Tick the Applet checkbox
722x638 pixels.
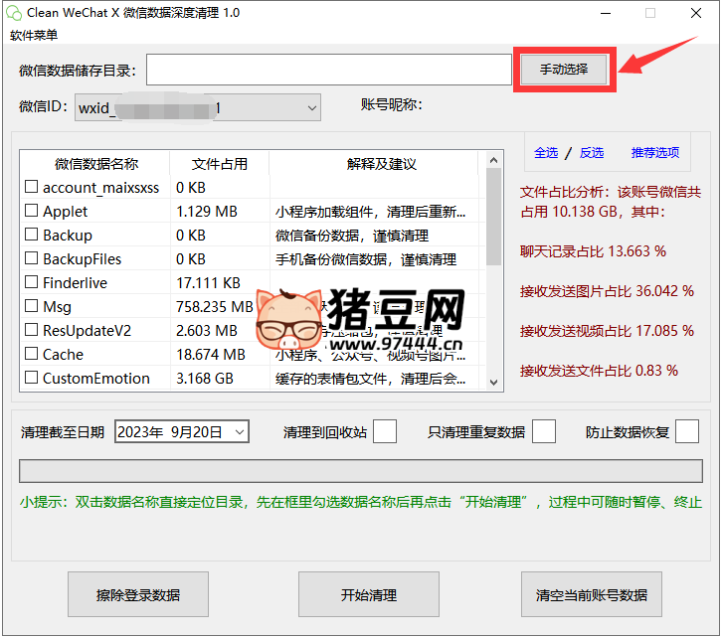pos(31,211)
